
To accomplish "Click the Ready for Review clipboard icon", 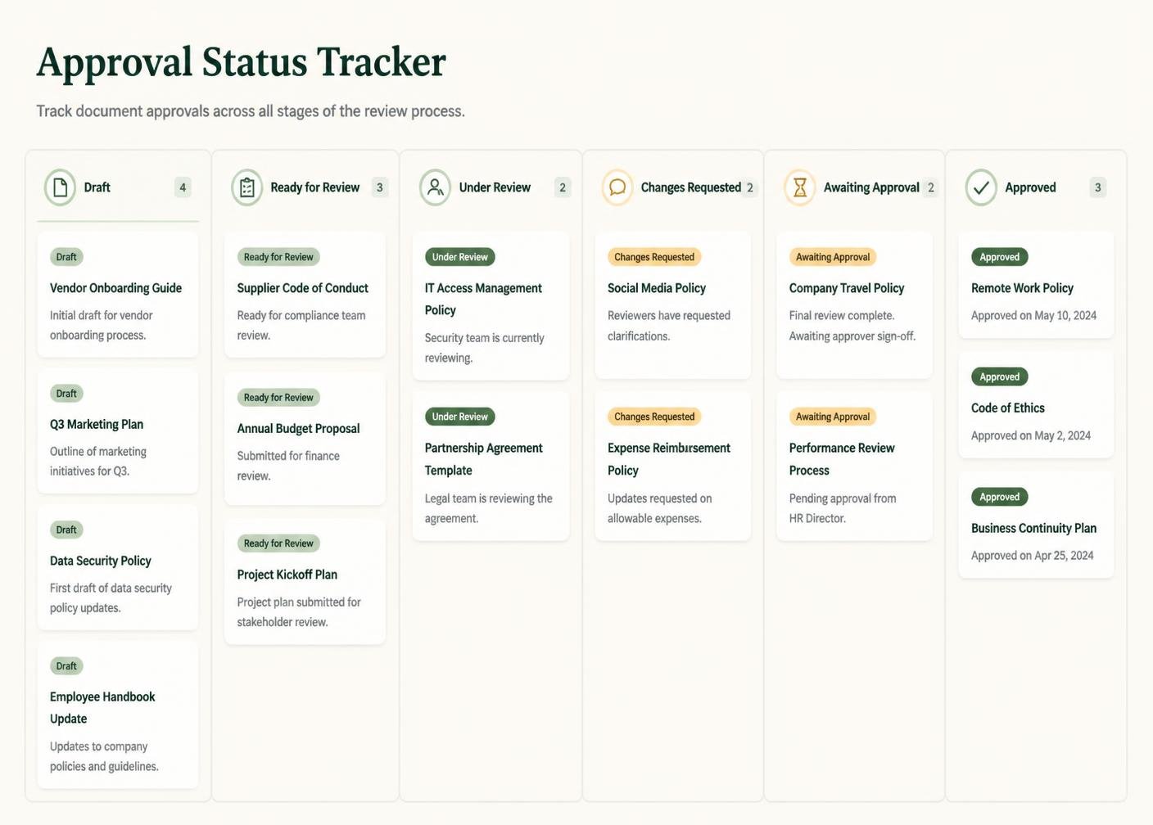I will [247, 187].
